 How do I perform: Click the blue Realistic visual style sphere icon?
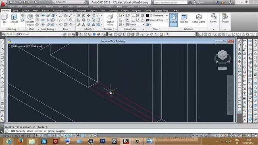pyautogui.click(x=94, y=34)
